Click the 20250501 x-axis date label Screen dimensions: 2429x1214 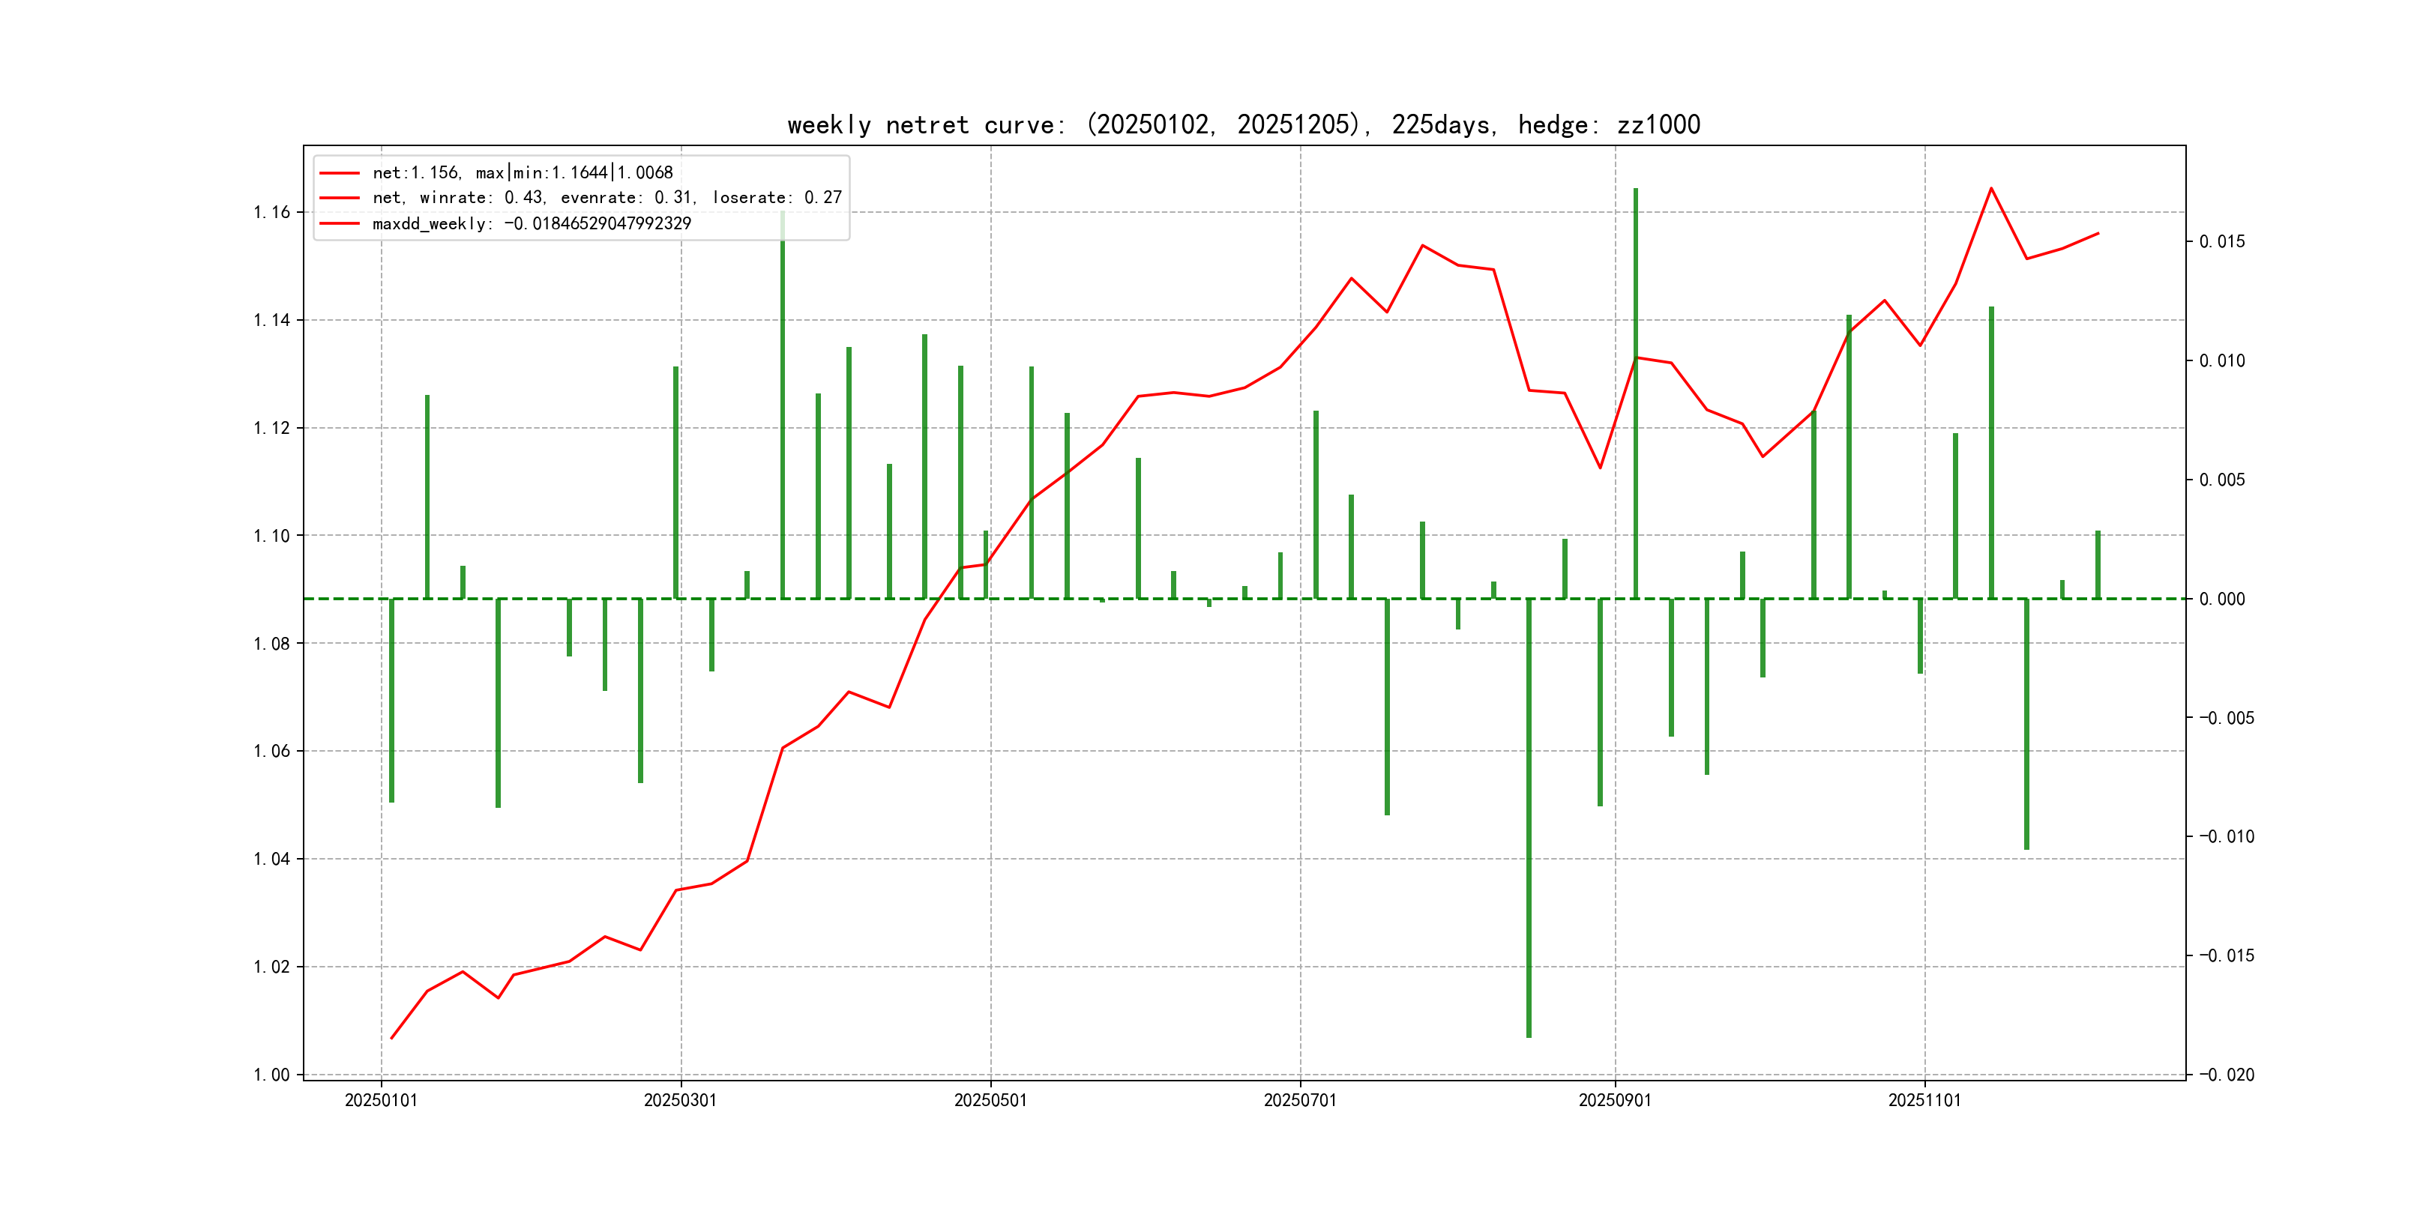[x=990, y=1100]
